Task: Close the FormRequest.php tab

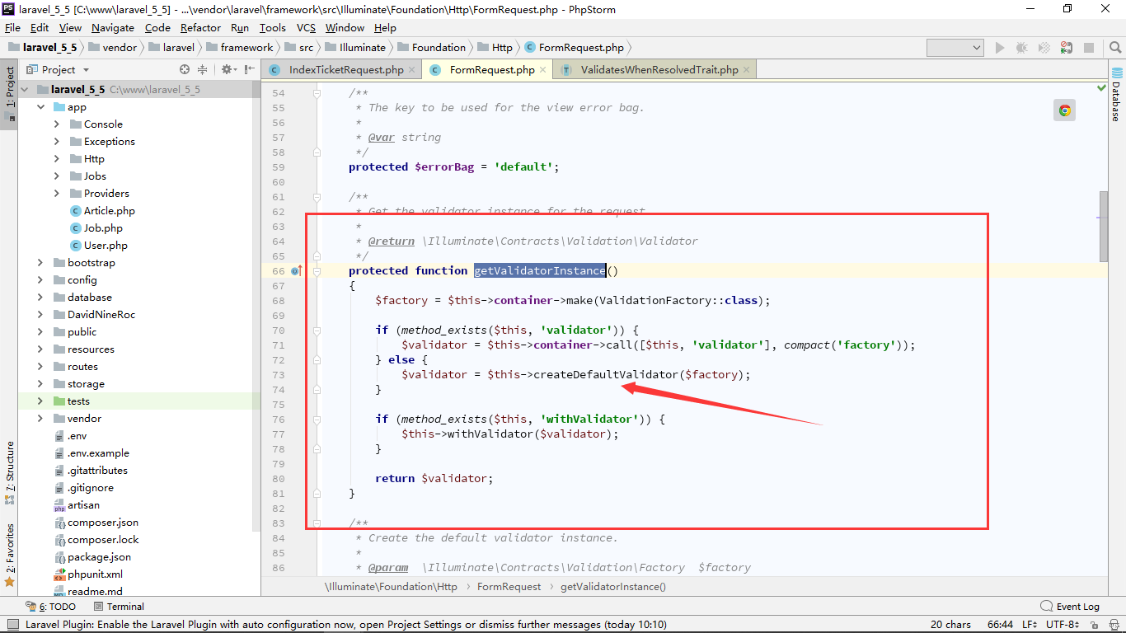Action: pyautogui.click(x=542, y=70)
